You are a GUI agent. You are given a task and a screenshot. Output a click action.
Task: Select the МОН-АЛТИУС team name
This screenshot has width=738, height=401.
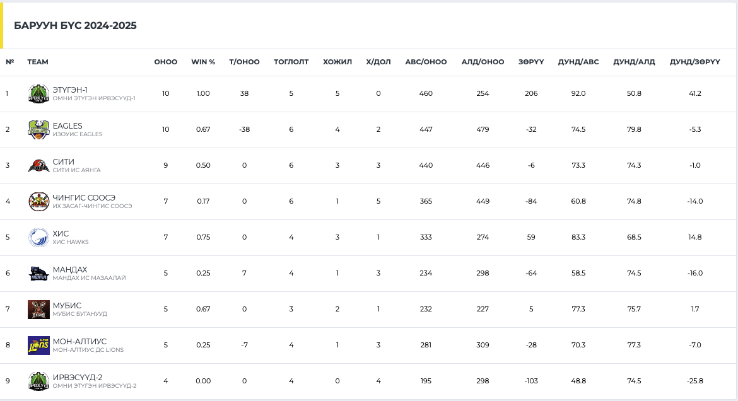[x=79, y=342]
